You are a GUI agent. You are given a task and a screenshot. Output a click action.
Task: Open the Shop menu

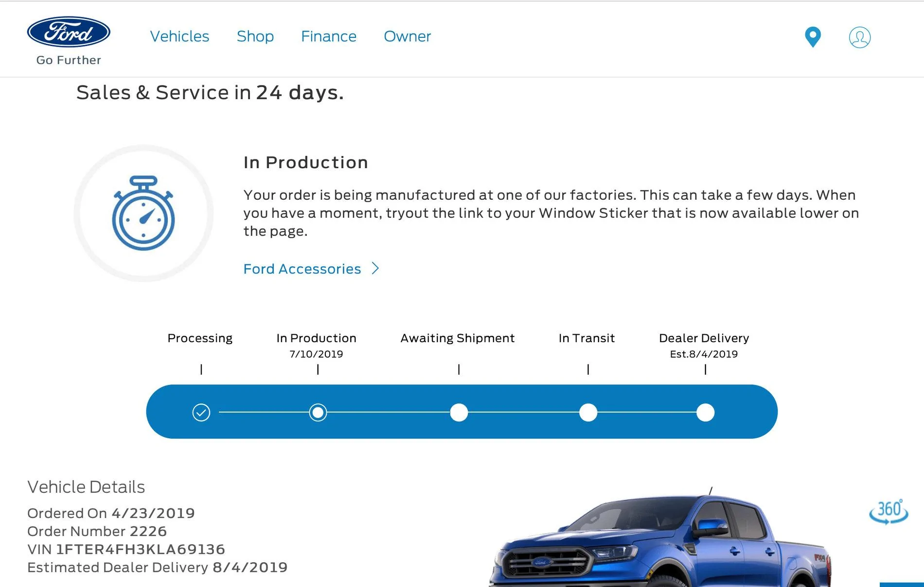pyautogui.click(x=255, y=36)
